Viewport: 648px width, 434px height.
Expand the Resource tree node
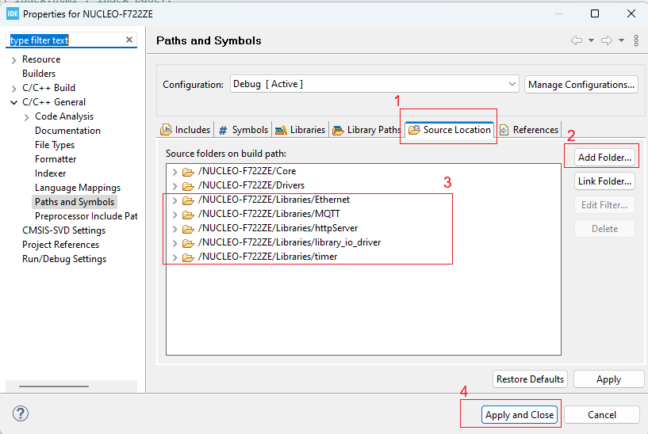pos(14,60)
